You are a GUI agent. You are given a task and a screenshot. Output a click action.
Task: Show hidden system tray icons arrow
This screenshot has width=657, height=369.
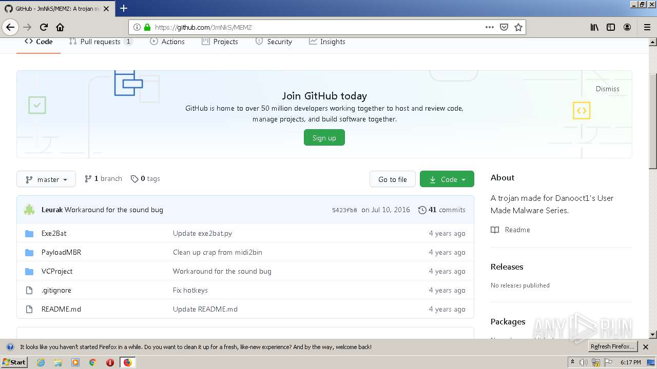tap(572, 362)
